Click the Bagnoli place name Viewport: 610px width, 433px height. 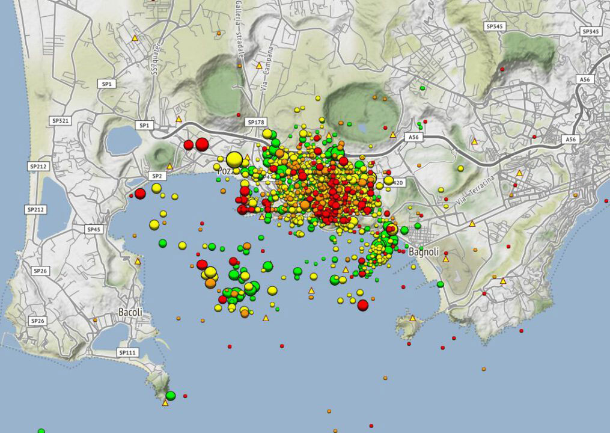click(x=424, y=252)
